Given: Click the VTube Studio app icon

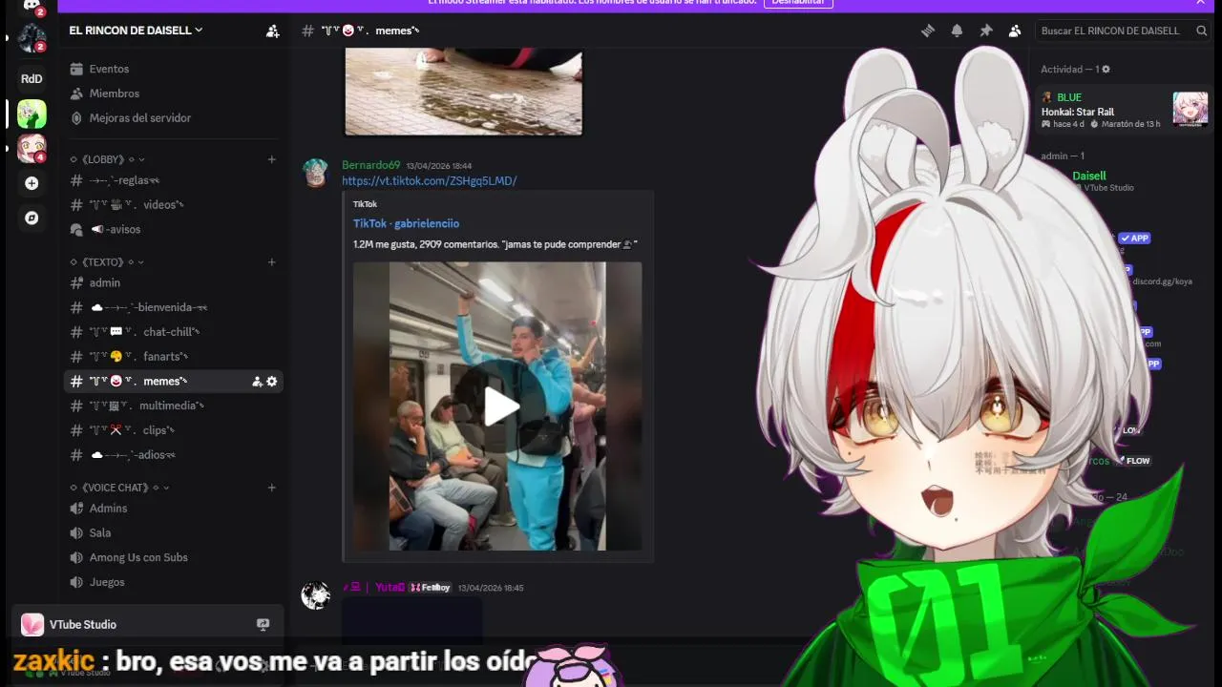Looking at the screenshot, I should [32, 625].
